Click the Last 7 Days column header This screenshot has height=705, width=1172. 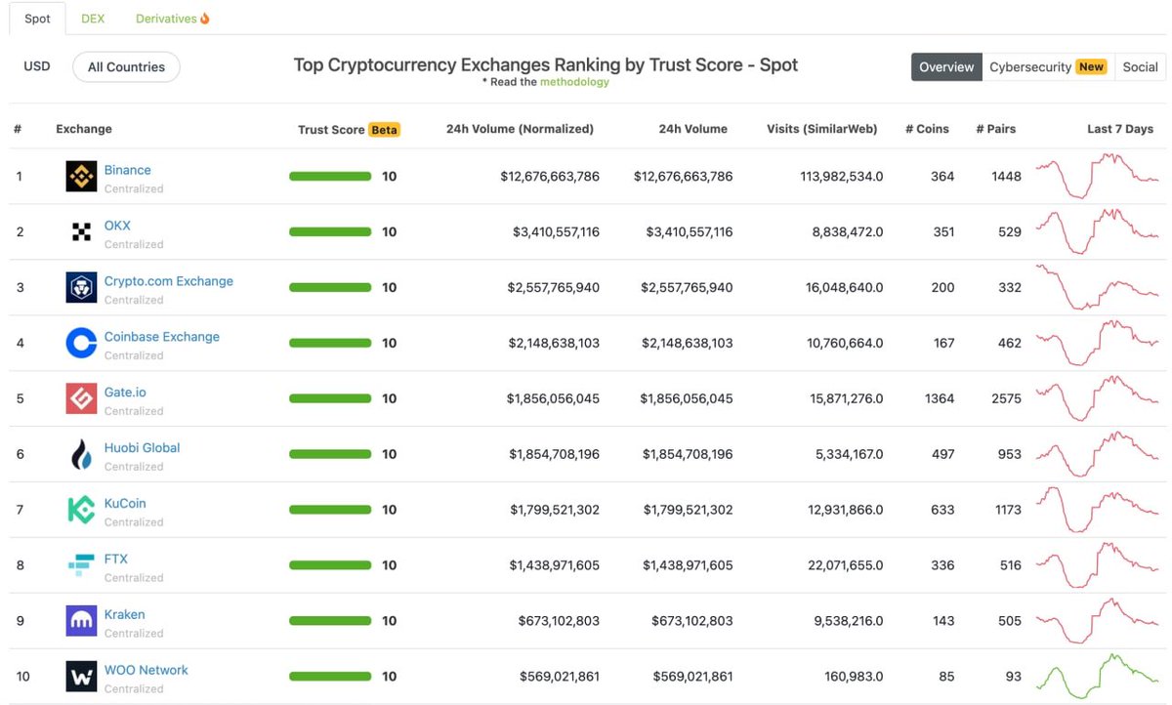coord(1120,129)
